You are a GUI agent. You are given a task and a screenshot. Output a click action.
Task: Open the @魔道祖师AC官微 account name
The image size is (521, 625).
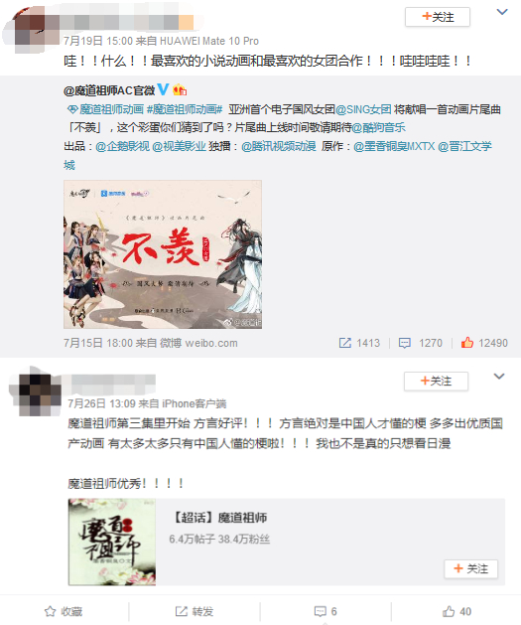[109, 90]
